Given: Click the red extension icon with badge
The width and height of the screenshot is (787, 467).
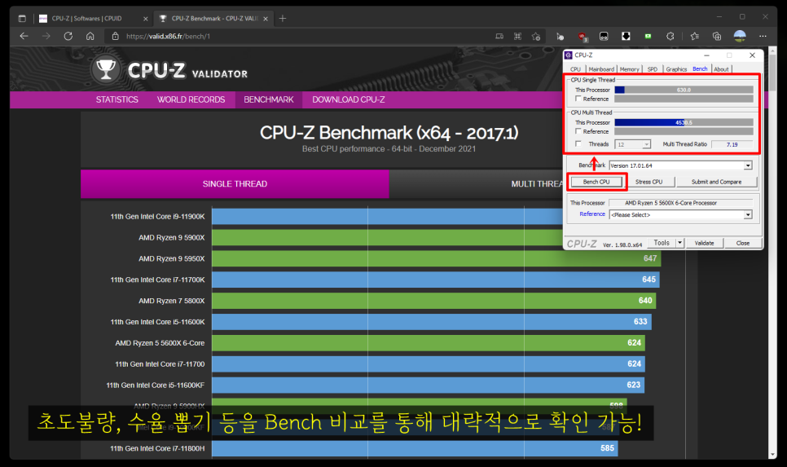Looking at the screenshot, I should [583, 36].
